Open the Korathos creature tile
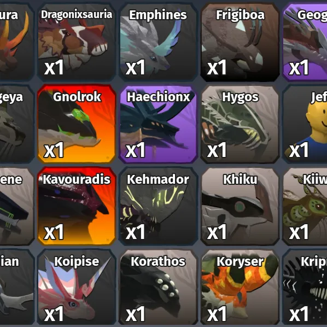Screen dimensions: 327x327 tap(158, 288)
